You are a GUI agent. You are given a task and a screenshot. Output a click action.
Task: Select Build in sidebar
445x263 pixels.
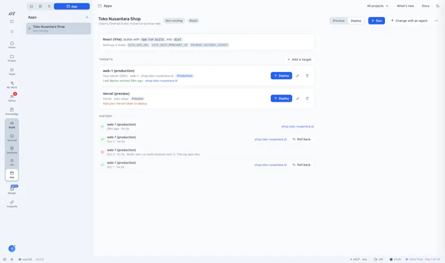(12, 125)
